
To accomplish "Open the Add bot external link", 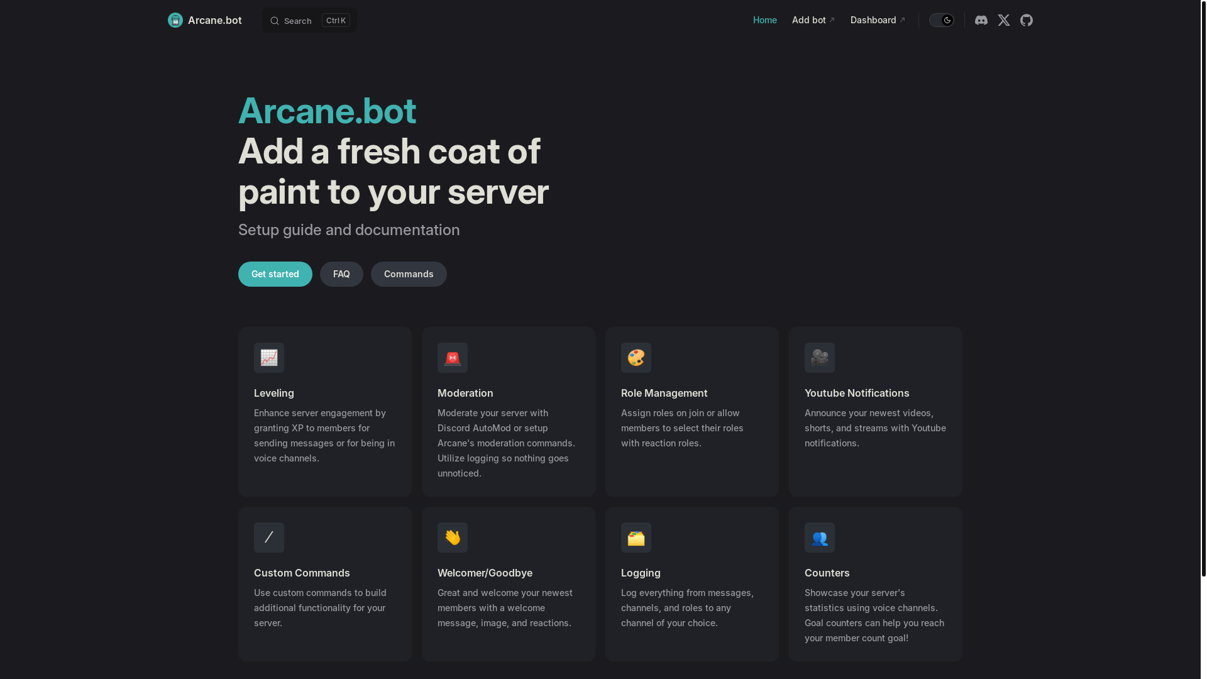I will click(813, 20).
